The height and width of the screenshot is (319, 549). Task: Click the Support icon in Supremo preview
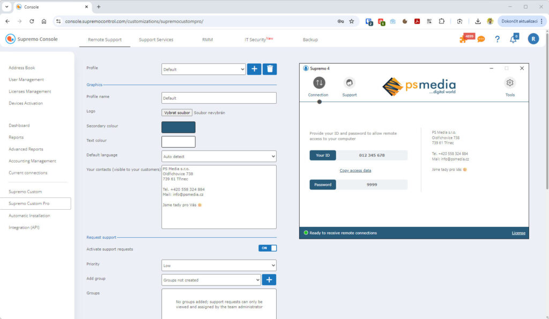(x=349, y=83)
